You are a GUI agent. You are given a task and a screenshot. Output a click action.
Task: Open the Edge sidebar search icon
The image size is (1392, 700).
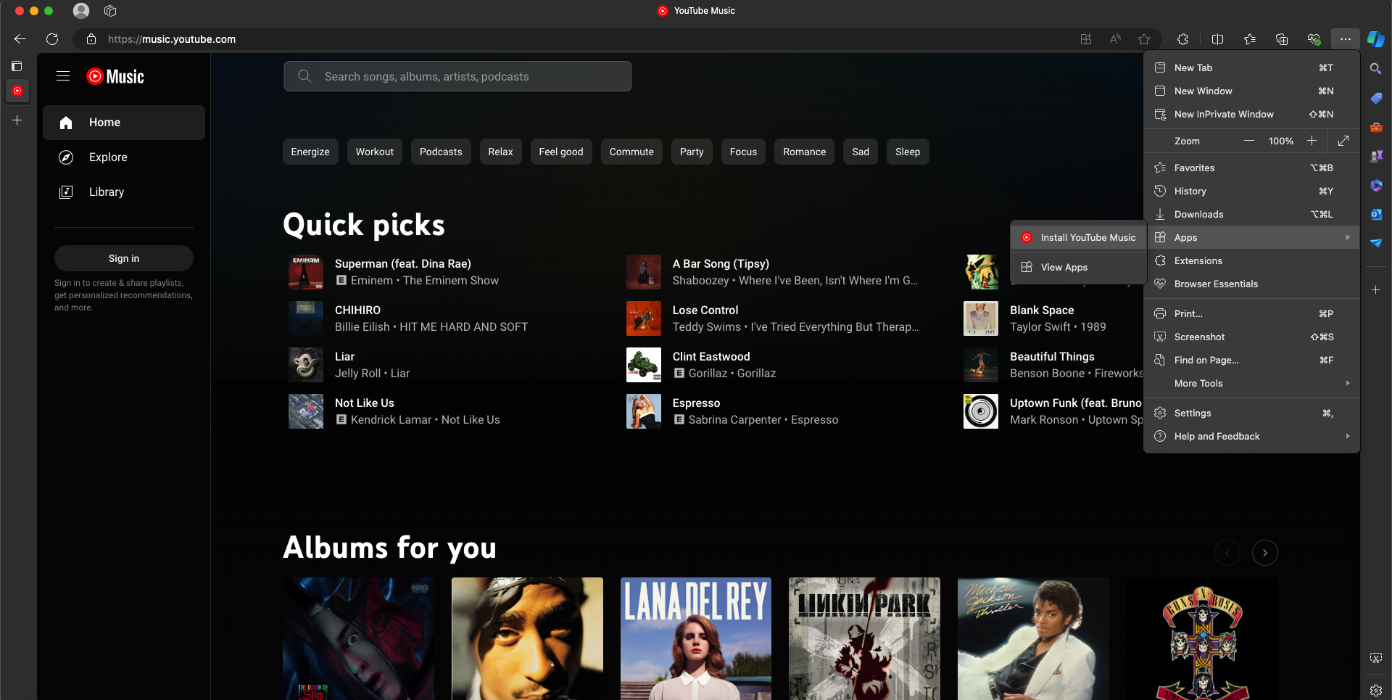[1375, 69]
